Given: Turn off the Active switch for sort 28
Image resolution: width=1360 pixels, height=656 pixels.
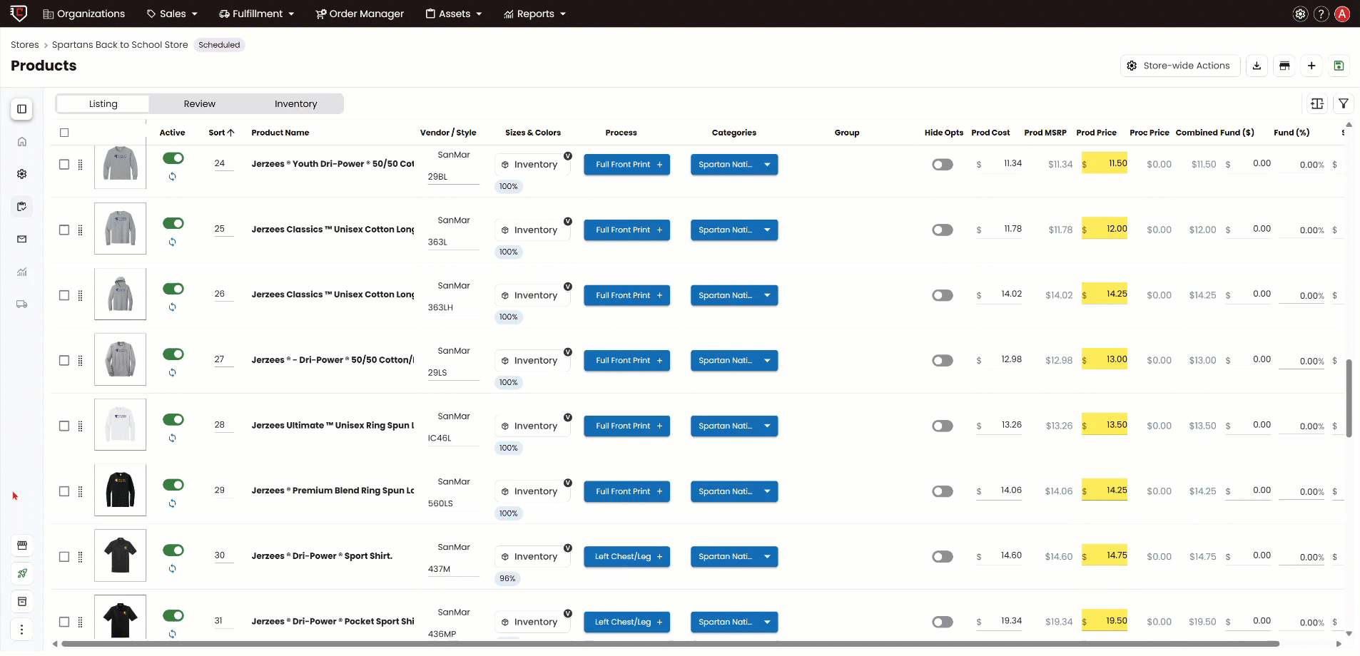Looking at the screenshot, I should [173, 420].
